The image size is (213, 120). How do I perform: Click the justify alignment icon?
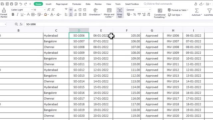pos(80,14)
